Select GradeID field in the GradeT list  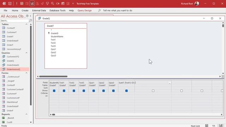pyautogui.click(x=54, y=33)
